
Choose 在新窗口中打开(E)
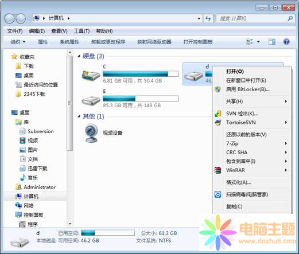(x=246, y=80)
